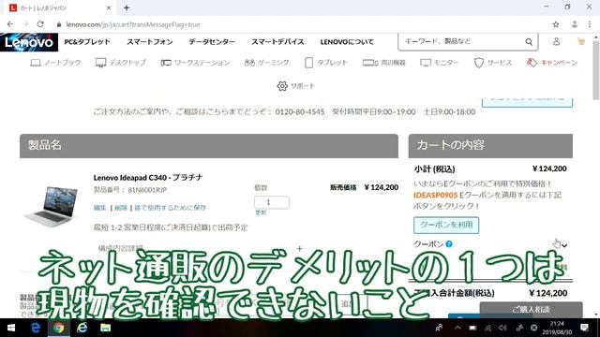Open the user account icon

click(556, 41)
